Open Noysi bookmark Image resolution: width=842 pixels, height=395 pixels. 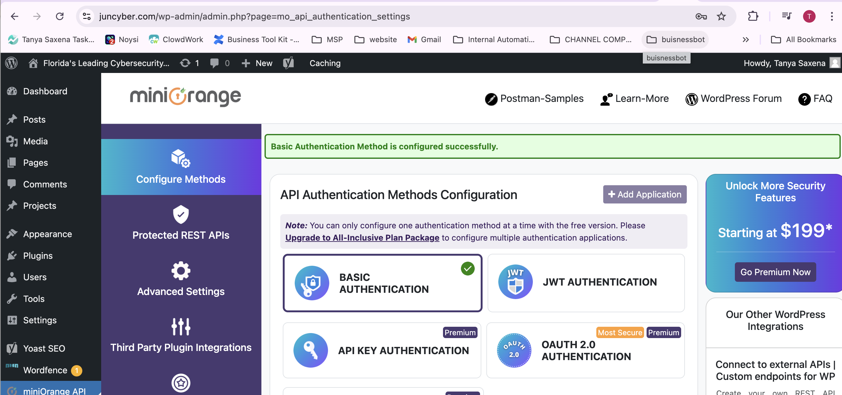pyautogui.click(x=122, y=40)
